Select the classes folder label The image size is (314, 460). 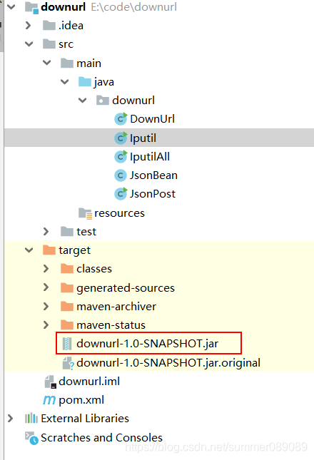point(94,269)
